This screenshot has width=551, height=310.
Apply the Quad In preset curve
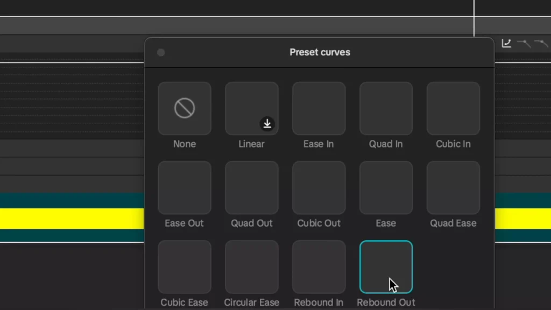(x=386, y=108)
